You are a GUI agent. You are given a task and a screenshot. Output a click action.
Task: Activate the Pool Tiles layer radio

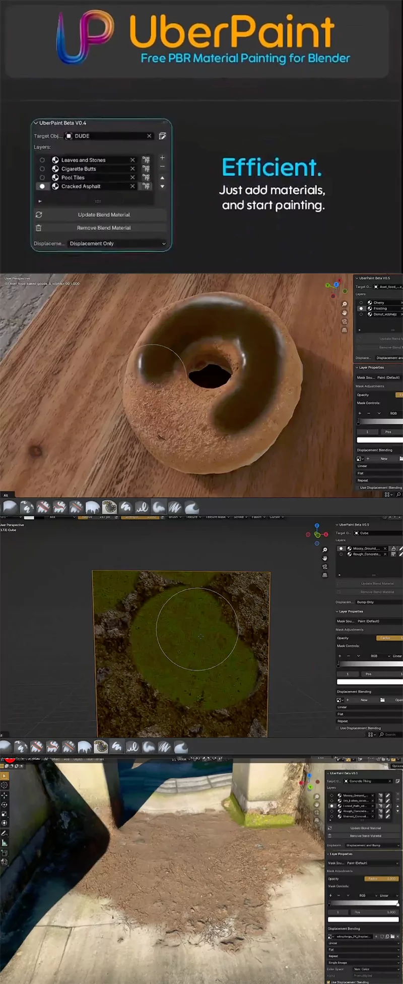point(42,178)
